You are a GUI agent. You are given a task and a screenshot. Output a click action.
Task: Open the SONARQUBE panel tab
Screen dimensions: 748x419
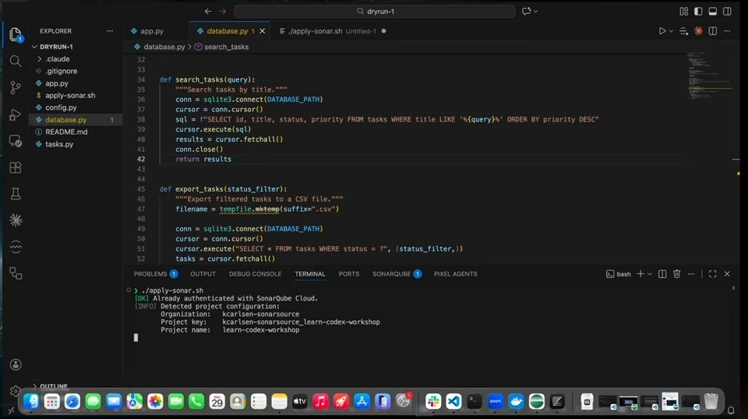coord(397,274)
